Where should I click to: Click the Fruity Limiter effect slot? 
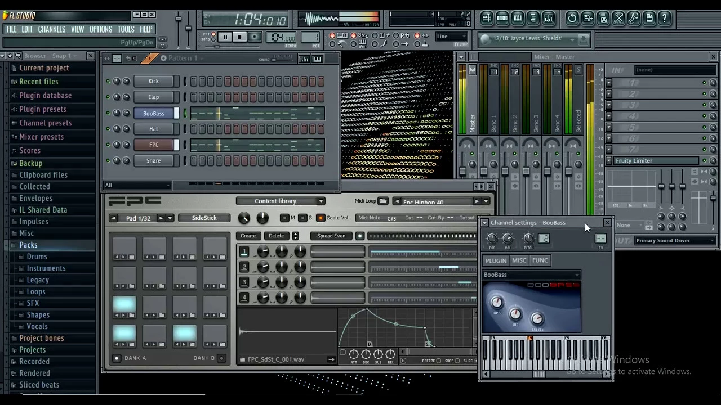tap(656, 161)
